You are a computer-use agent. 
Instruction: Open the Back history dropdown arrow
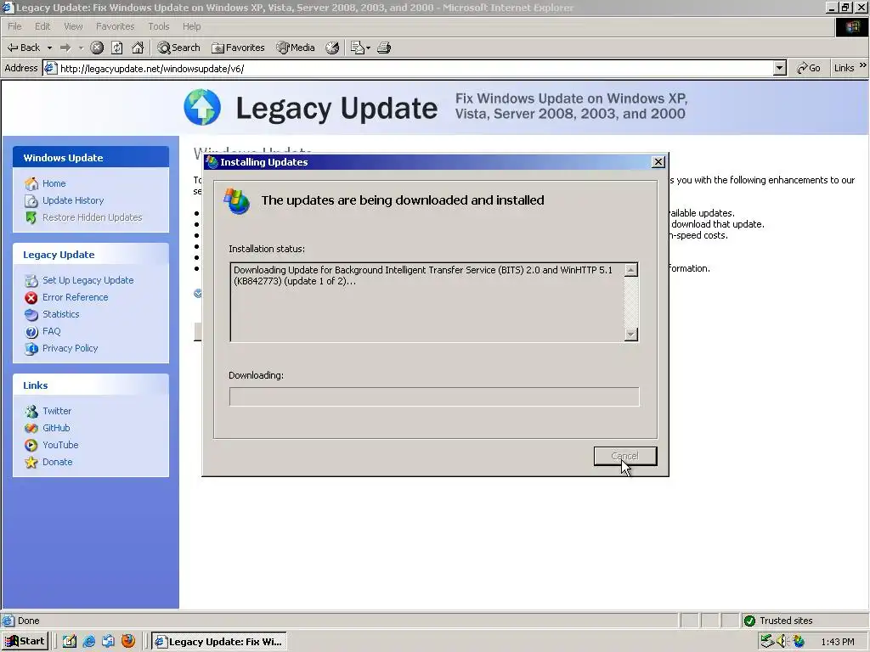point(49,48)
